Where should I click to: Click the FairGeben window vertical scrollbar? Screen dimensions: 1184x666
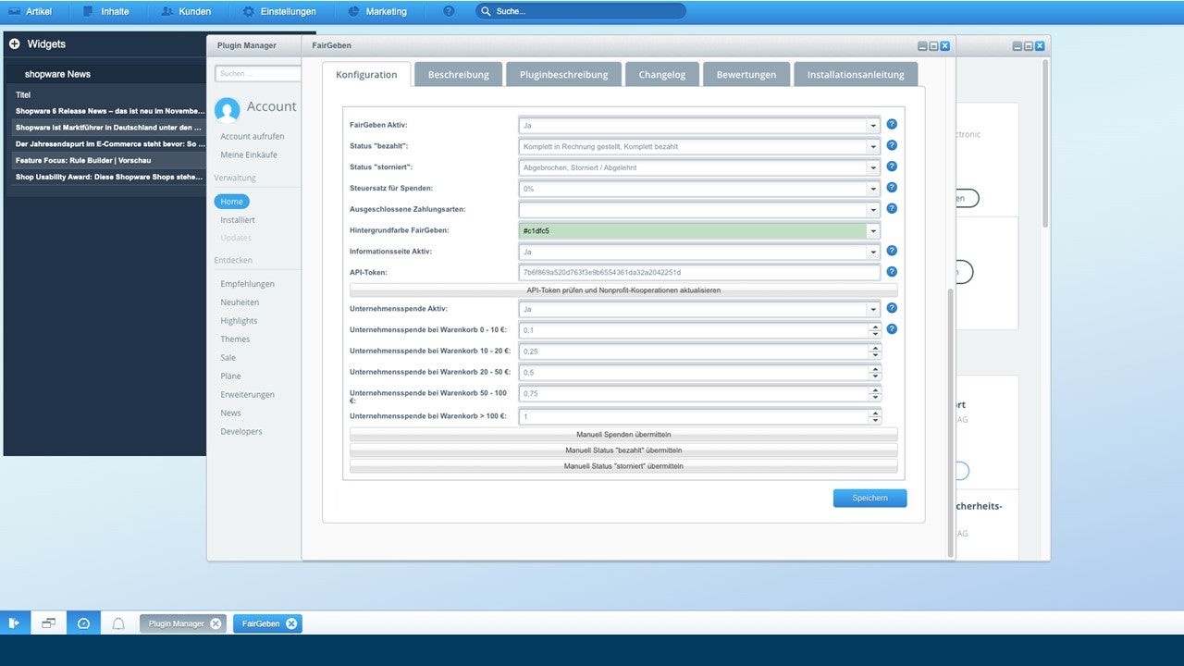click(950, 421)
